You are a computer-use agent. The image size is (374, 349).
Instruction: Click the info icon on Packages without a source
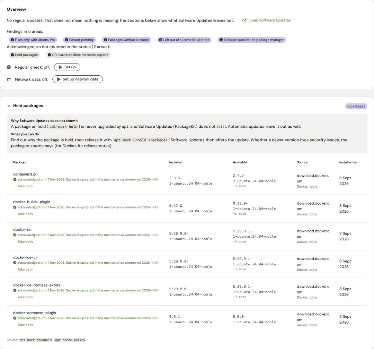coord(105,40)
